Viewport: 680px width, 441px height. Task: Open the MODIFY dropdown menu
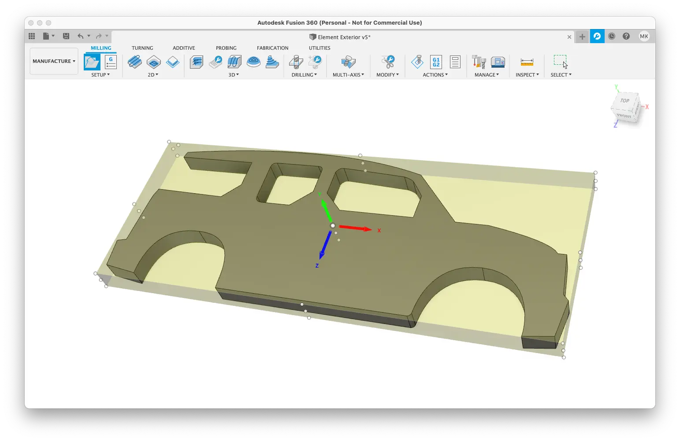tap(387, 75)
